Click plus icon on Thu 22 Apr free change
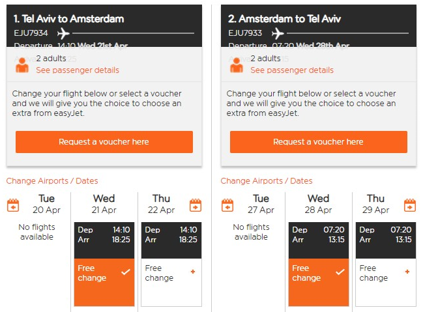The height and width of the screenshot is (312, 423). tap(193, 272)
